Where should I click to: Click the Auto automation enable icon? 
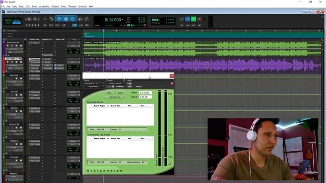(x=129, y=83)
